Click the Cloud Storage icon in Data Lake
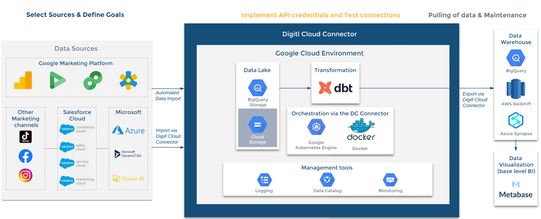The height and width of the screenshot is (219, 541). 257,125
